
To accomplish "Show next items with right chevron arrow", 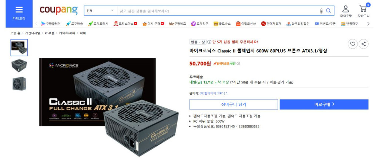I will [x=368, y=24].
